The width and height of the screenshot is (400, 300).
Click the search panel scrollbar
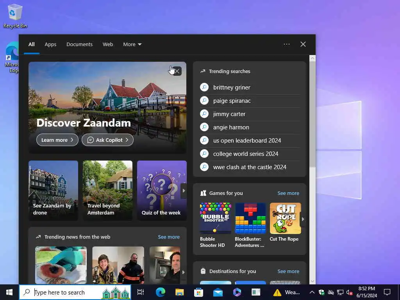pyautogui.click(x=312, y=114)
